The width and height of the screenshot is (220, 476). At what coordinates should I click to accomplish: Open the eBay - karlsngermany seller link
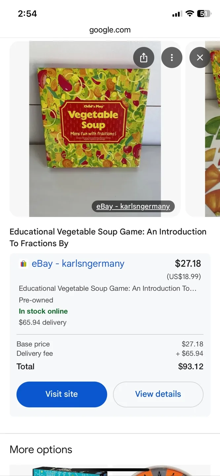pos(78,263)
